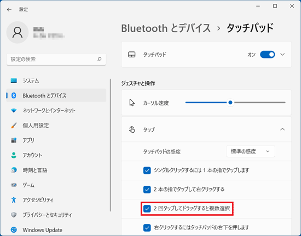The width and height of the screenshot is (301, 236).
Task: Click the ゲーム controller icon
Action: (x=14, y=185)
